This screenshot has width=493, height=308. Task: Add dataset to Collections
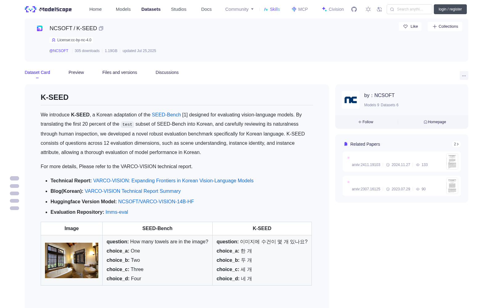[445, 26]
